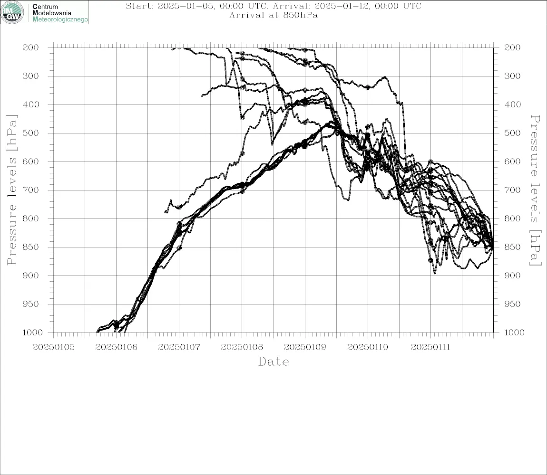547x475 pixels.
Task: Click left axis value 300
Action: point(30,76)
